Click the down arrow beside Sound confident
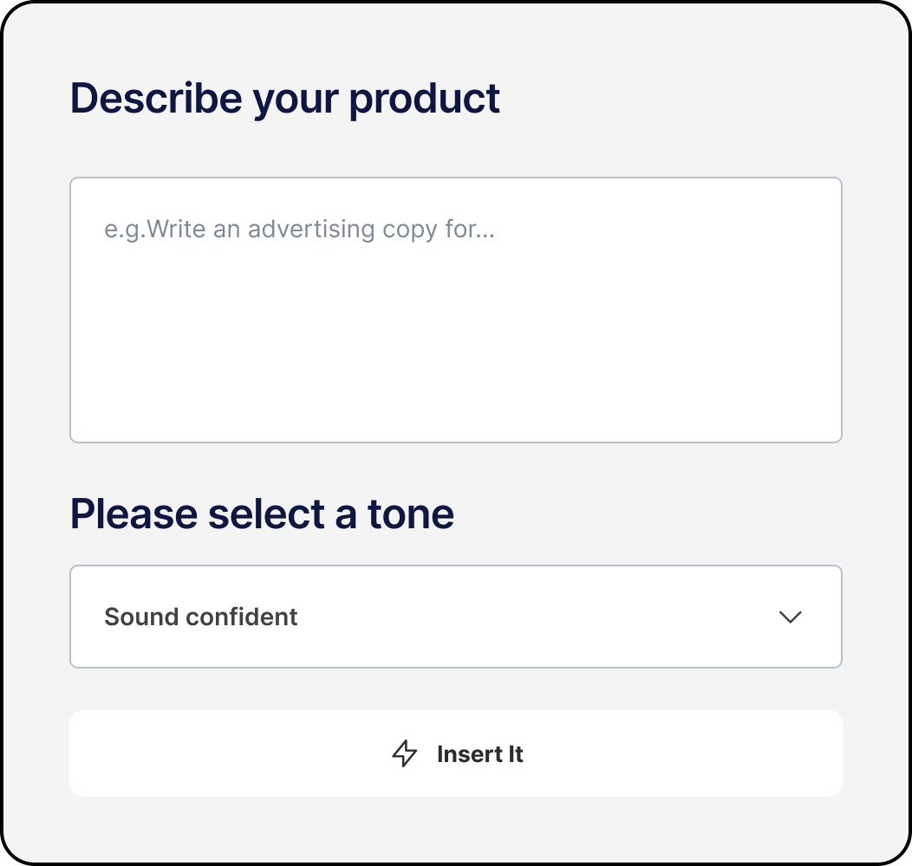 click(790, 617)
